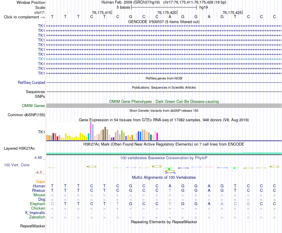Image resolution: width=282 pixels, height=233 pixels.
Task: Click the faded G in the Elephant row
Action: [x=248, y=204]
